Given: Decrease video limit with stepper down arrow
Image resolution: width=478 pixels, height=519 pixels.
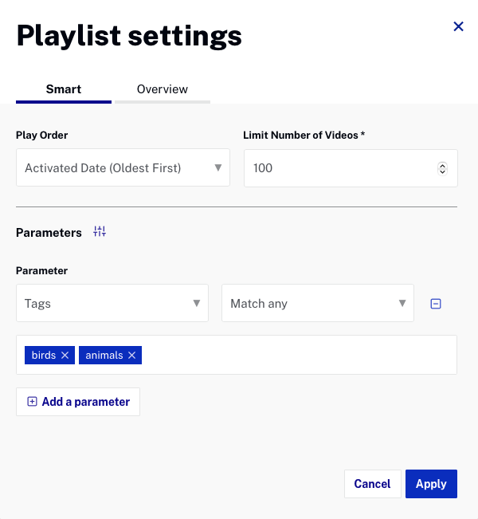Looking at the screenshot, I should (x=443, y=171).
